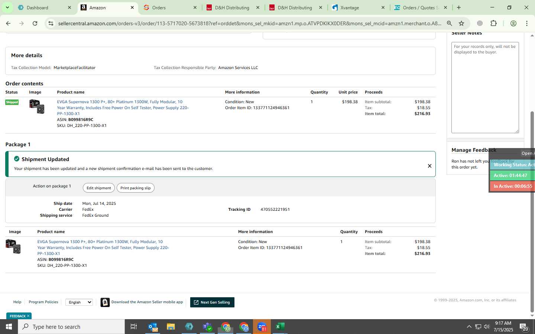Click the Shipped status badge

pyautogui.click(x=12, y=102)
